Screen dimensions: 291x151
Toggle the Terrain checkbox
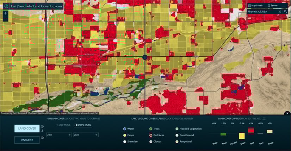269,6
